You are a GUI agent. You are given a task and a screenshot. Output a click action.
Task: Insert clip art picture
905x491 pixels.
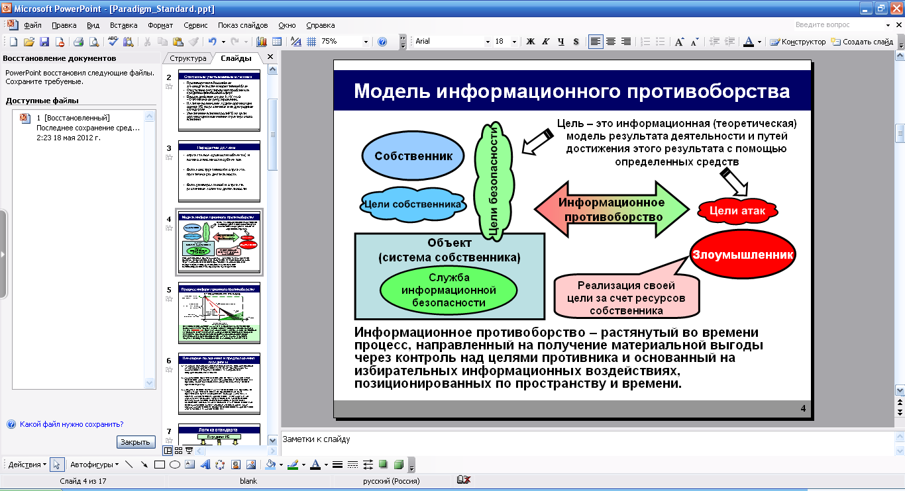tap(235, 465)
